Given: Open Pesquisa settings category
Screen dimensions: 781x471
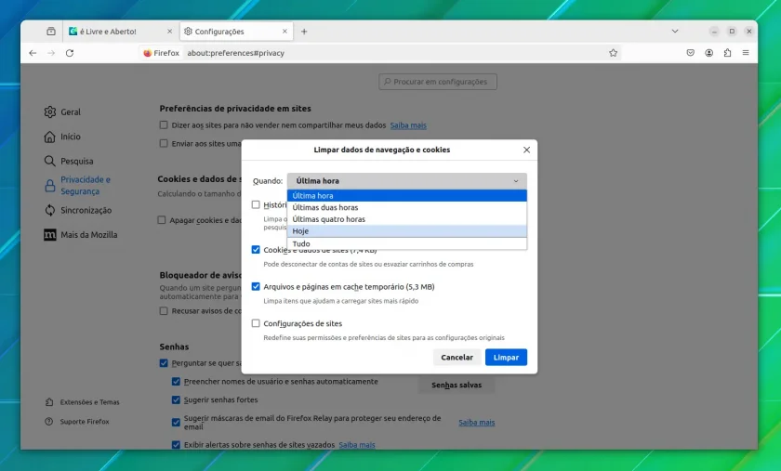Looking at the screenshot, I should [x=69, y=161].
